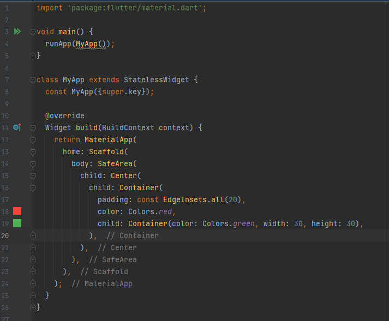Screen dimensions: 389x321
Task: Click the 'package:flutter/material.dart' import string
Action: tap(135, 8)
